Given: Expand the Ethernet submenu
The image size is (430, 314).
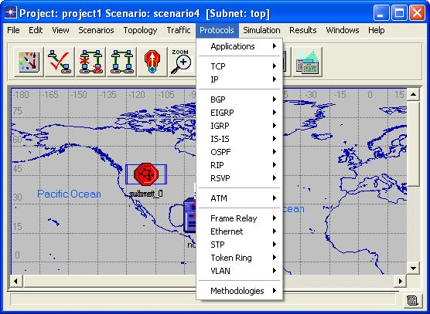Looking at the screenshot, I should tap(240, 231).
